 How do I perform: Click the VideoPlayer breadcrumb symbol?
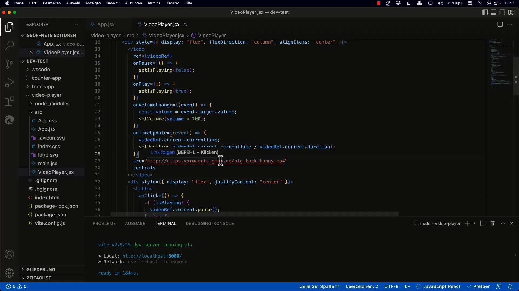[209, 35]
